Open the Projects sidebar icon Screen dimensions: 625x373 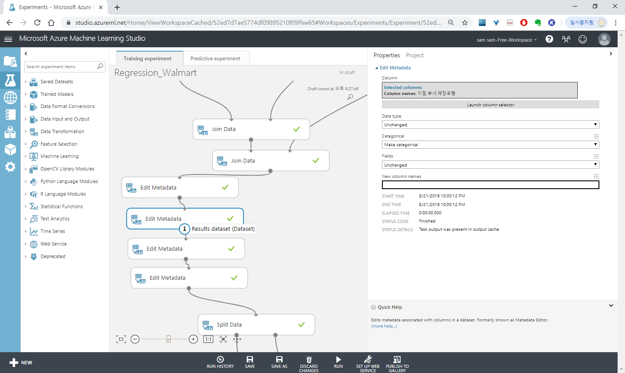(x=10, y=61)
